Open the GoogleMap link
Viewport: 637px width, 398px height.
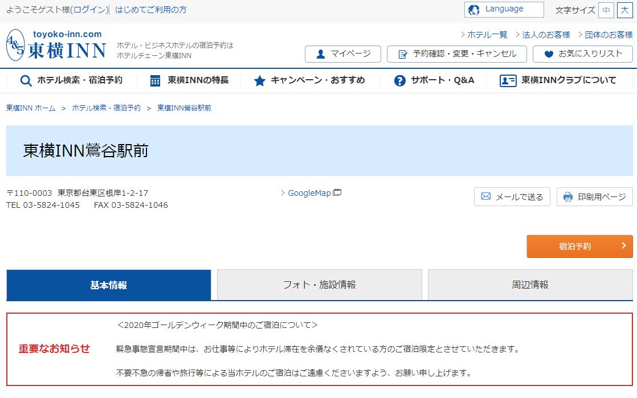309,194
